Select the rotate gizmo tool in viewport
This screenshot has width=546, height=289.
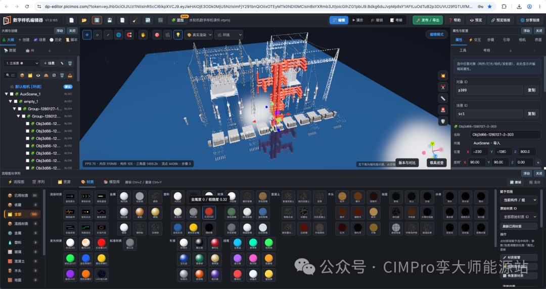(x=98, y=35)
